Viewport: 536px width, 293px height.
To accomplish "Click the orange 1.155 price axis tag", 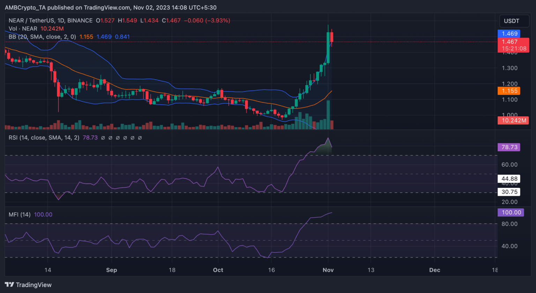I will point(509,91).
